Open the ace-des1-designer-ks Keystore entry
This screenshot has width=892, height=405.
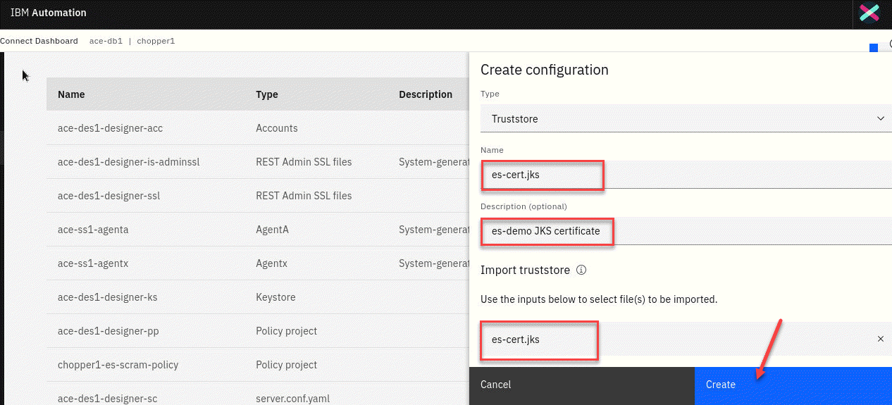[x=107, y=297]
